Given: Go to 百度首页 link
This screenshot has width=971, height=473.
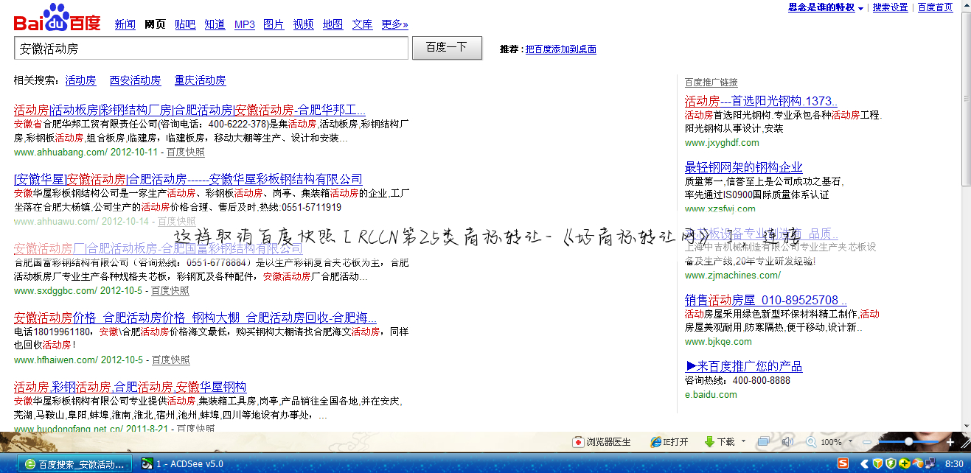Looking at the screenshot, I should coord(935,7).
